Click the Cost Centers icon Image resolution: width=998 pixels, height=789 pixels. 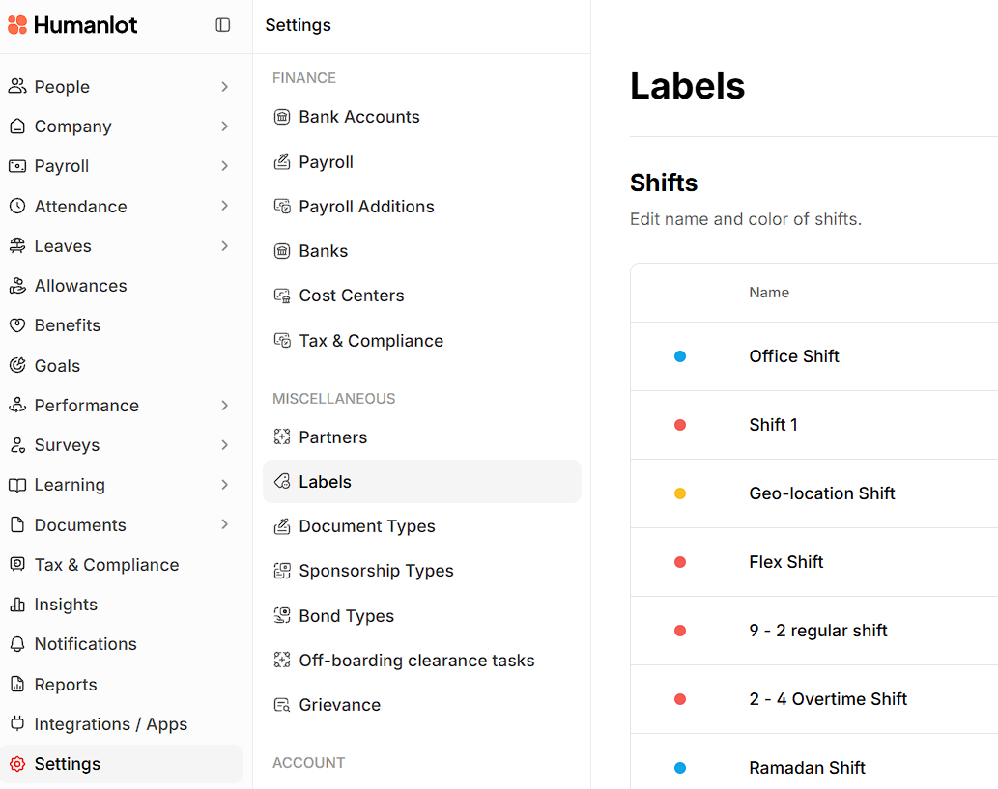(282, 296)
